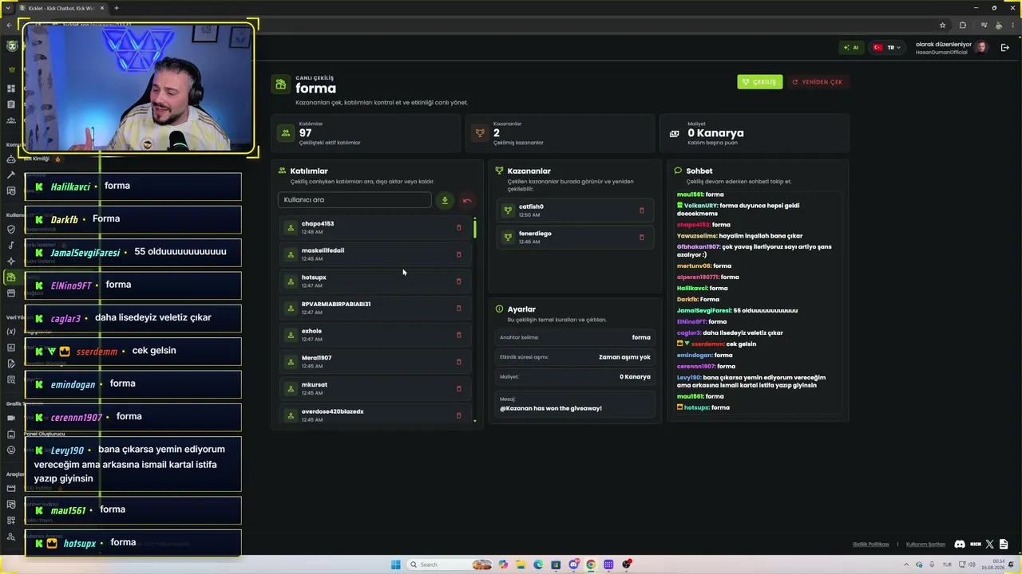Click the browser back arrow
Image resolution: width=1022 pixels, height=574 pixels.
(x=9, y=26)
